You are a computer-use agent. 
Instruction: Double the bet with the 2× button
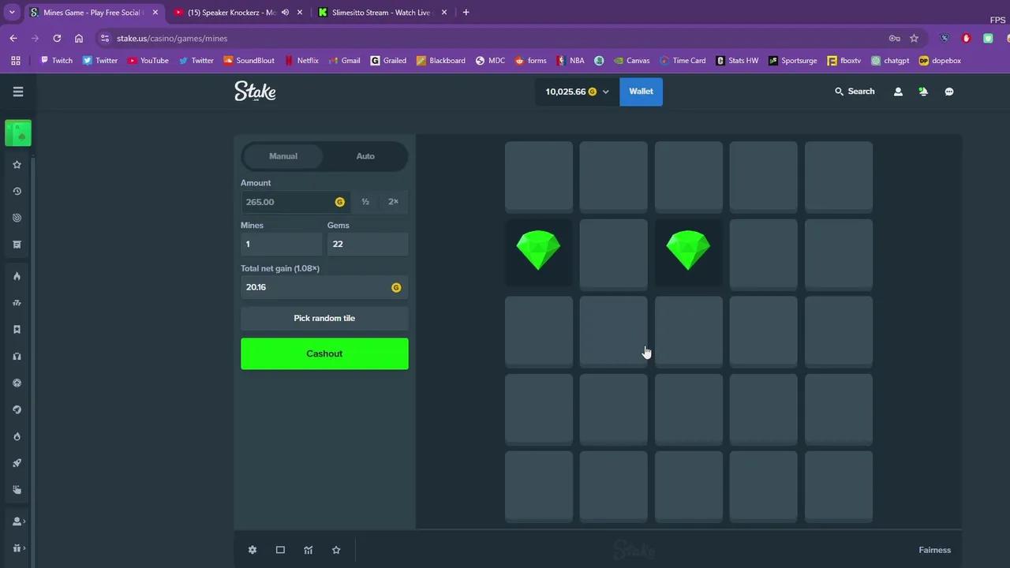point(393,202)
